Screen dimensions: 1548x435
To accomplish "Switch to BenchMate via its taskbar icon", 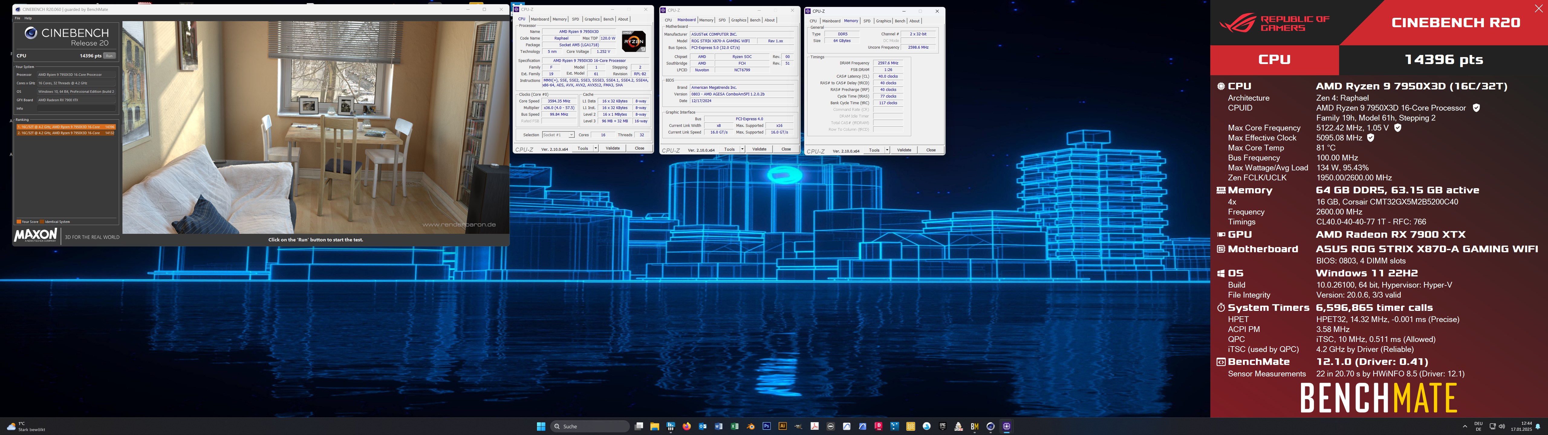I will point(975,426).
